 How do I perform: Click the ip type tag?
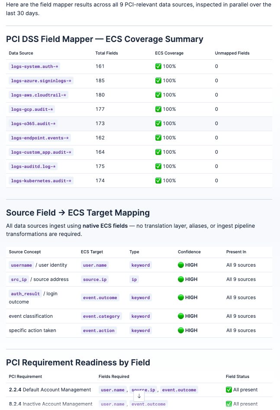click(134, 279)
